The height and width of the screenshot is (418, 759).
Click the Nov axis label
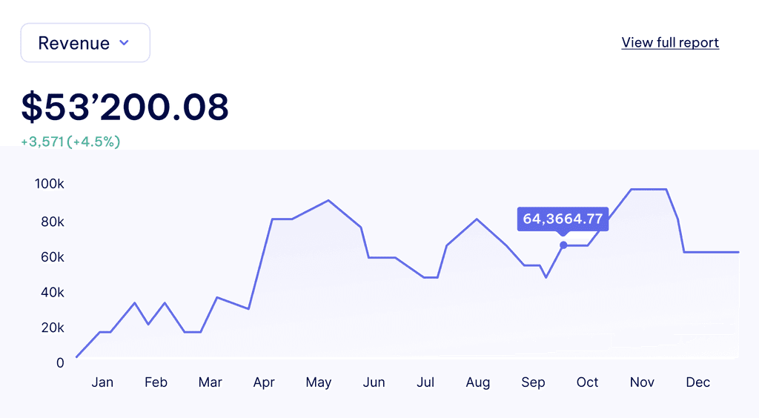642,382
